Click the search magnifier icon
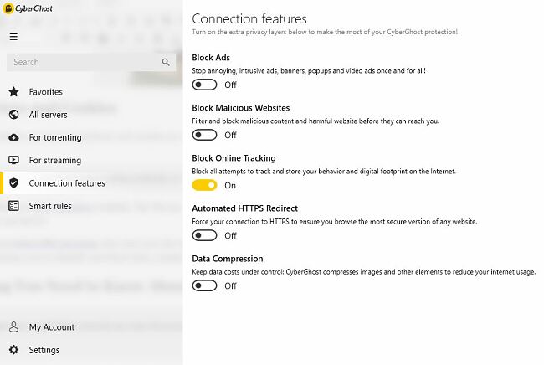544x365 pixels. pos(167,62)
